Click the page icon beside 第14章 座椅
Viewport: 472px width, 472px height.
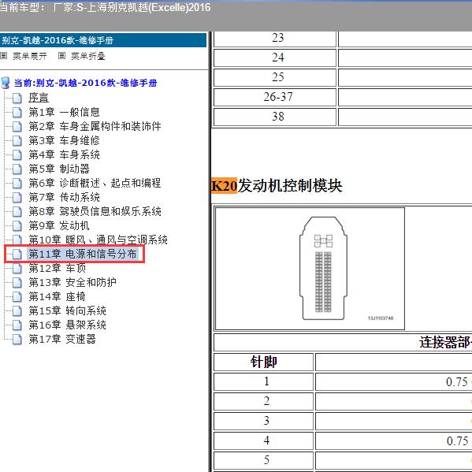[x=17, y=296]
